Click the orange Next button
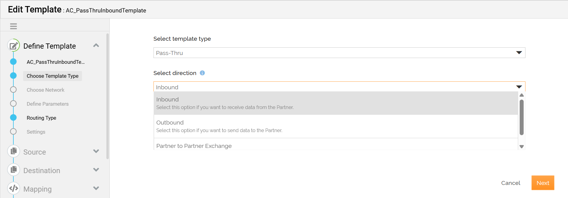568x198 pixels. (x=543, y=183)
